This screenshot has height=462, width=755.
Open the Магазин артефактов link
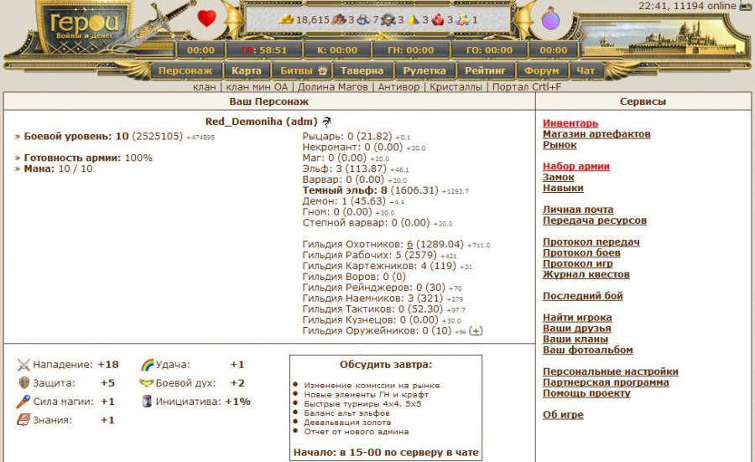point(596,134)
